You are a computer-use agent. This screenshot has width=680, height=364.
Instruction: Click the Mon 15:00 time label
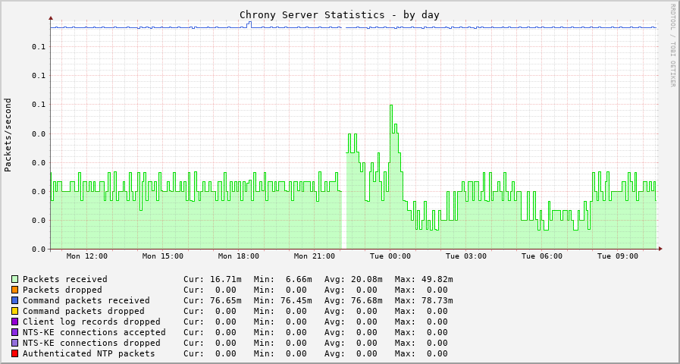163,256
